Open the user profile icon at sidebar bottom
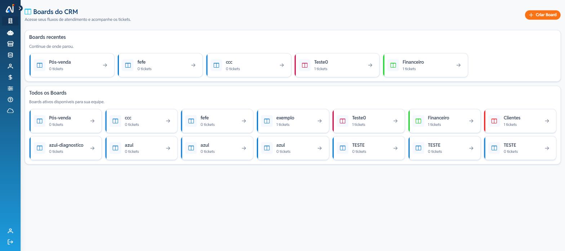The image size is (565, 251). 10,231
